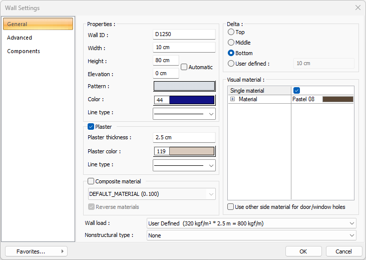Click the Cancel button
Screen dimensions: 366x260
click(343, 251)
